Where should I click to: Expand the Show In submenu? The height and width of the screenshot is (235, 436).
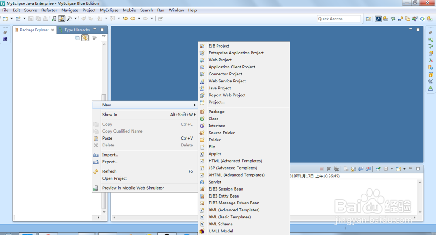(x=145, y=115)
